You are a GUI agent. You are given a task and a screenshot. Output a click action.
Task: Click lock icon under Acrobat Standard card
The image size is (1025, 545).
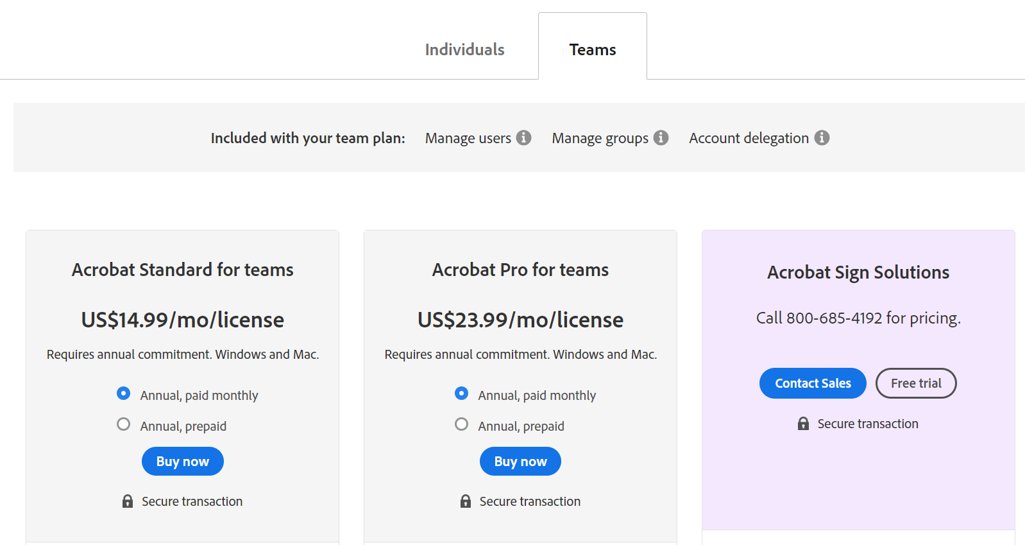click(x=128, y=501)
